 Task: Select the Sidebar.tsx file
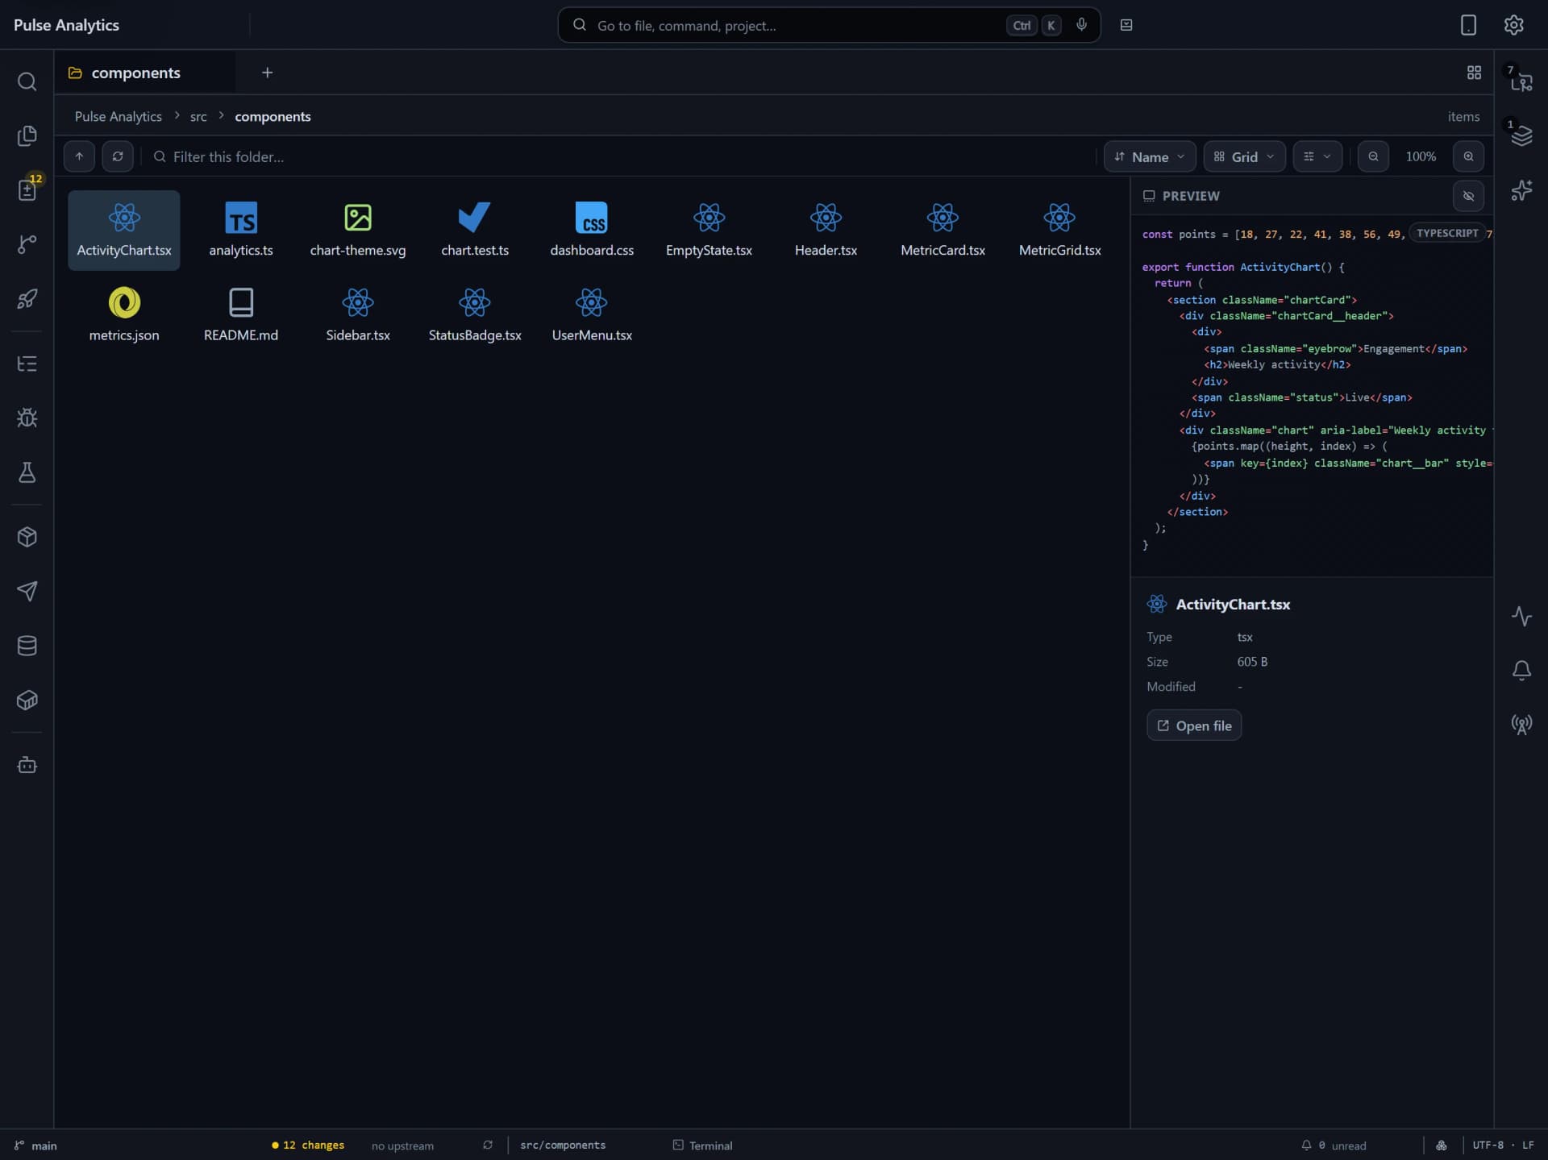click(358, 315)
